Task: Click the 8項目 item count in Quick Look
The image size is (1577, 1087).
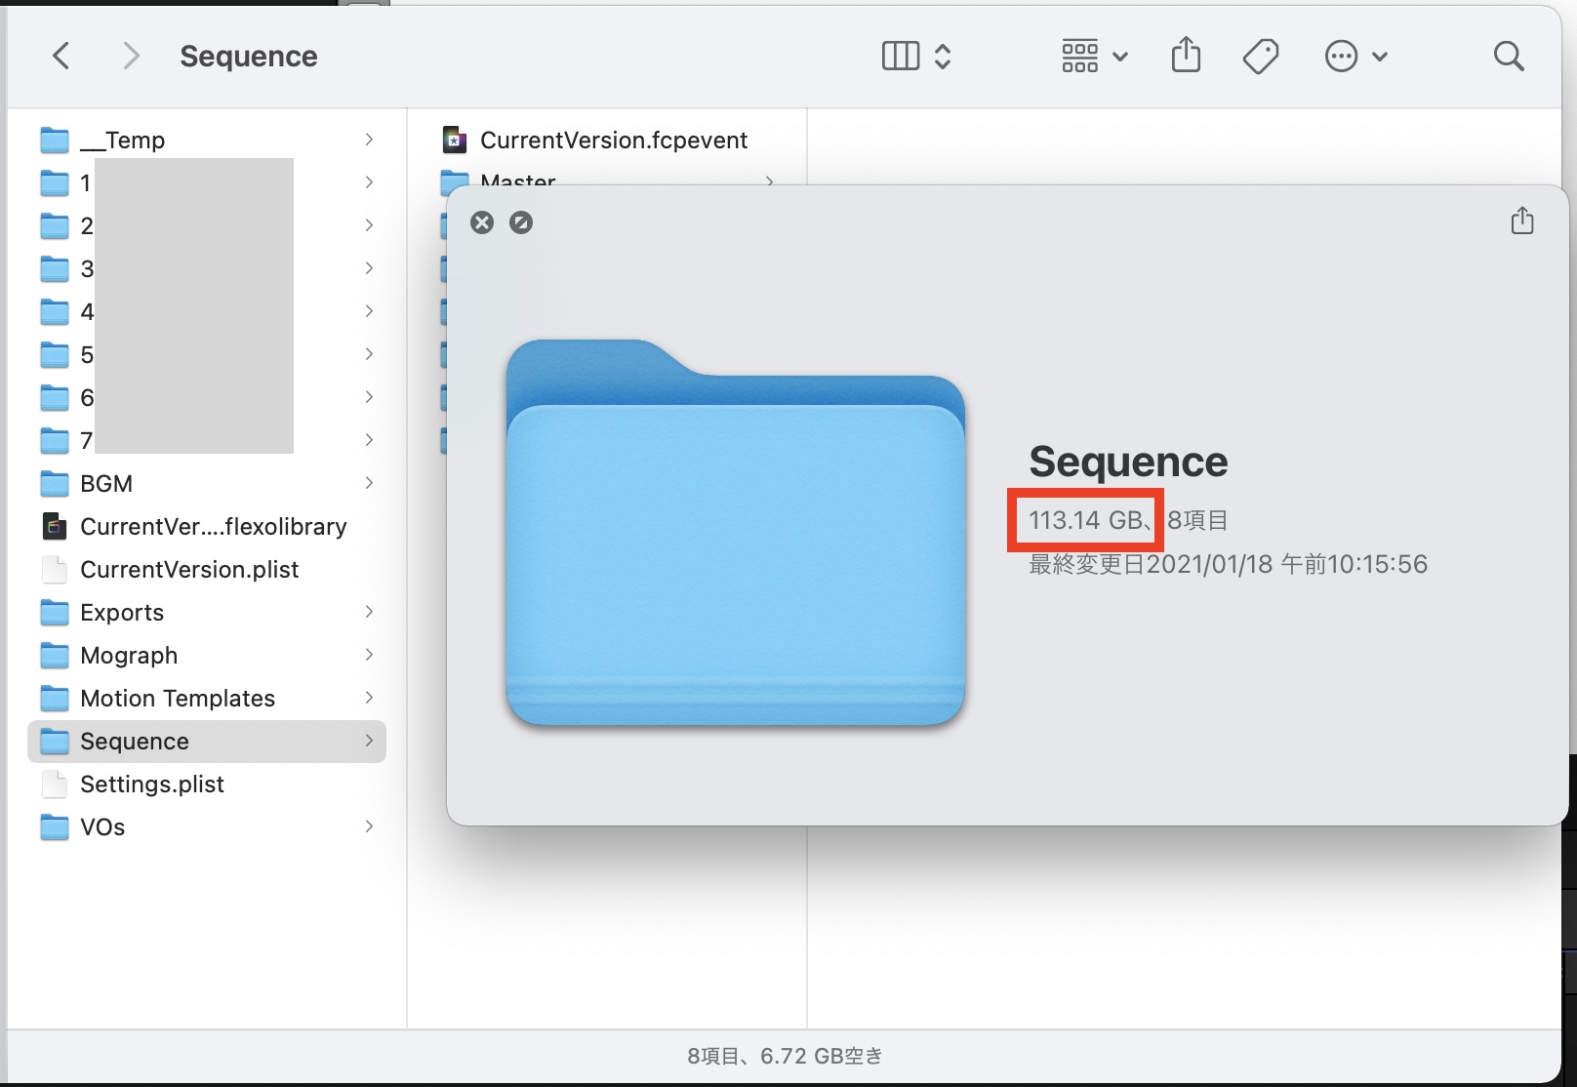Action: pyautogui.click(x=1197, y=520)
